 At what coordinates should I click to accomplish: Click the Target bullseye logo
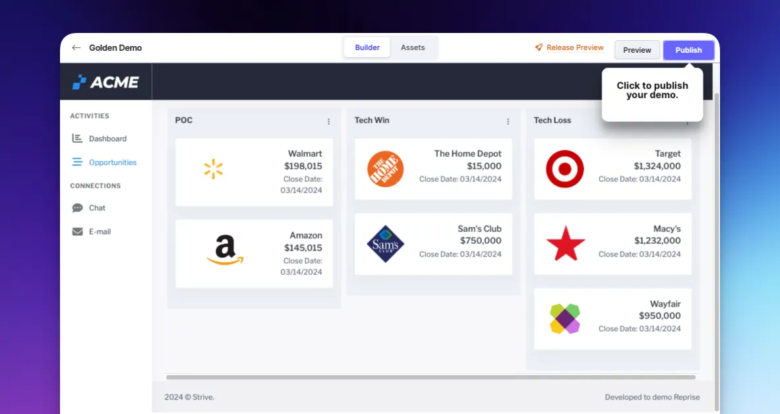click(565, 169)
